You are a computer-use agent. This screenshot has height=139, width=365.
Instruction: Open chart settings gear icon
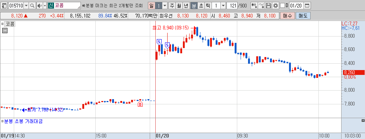(x=276, y=6)
